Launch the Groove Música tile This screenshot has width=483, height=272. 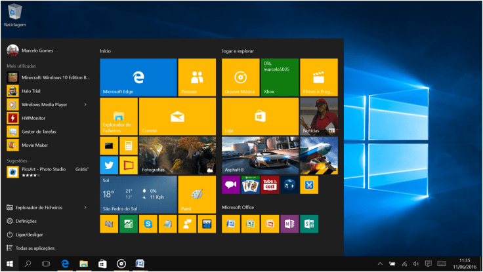[x=240, y=77]
